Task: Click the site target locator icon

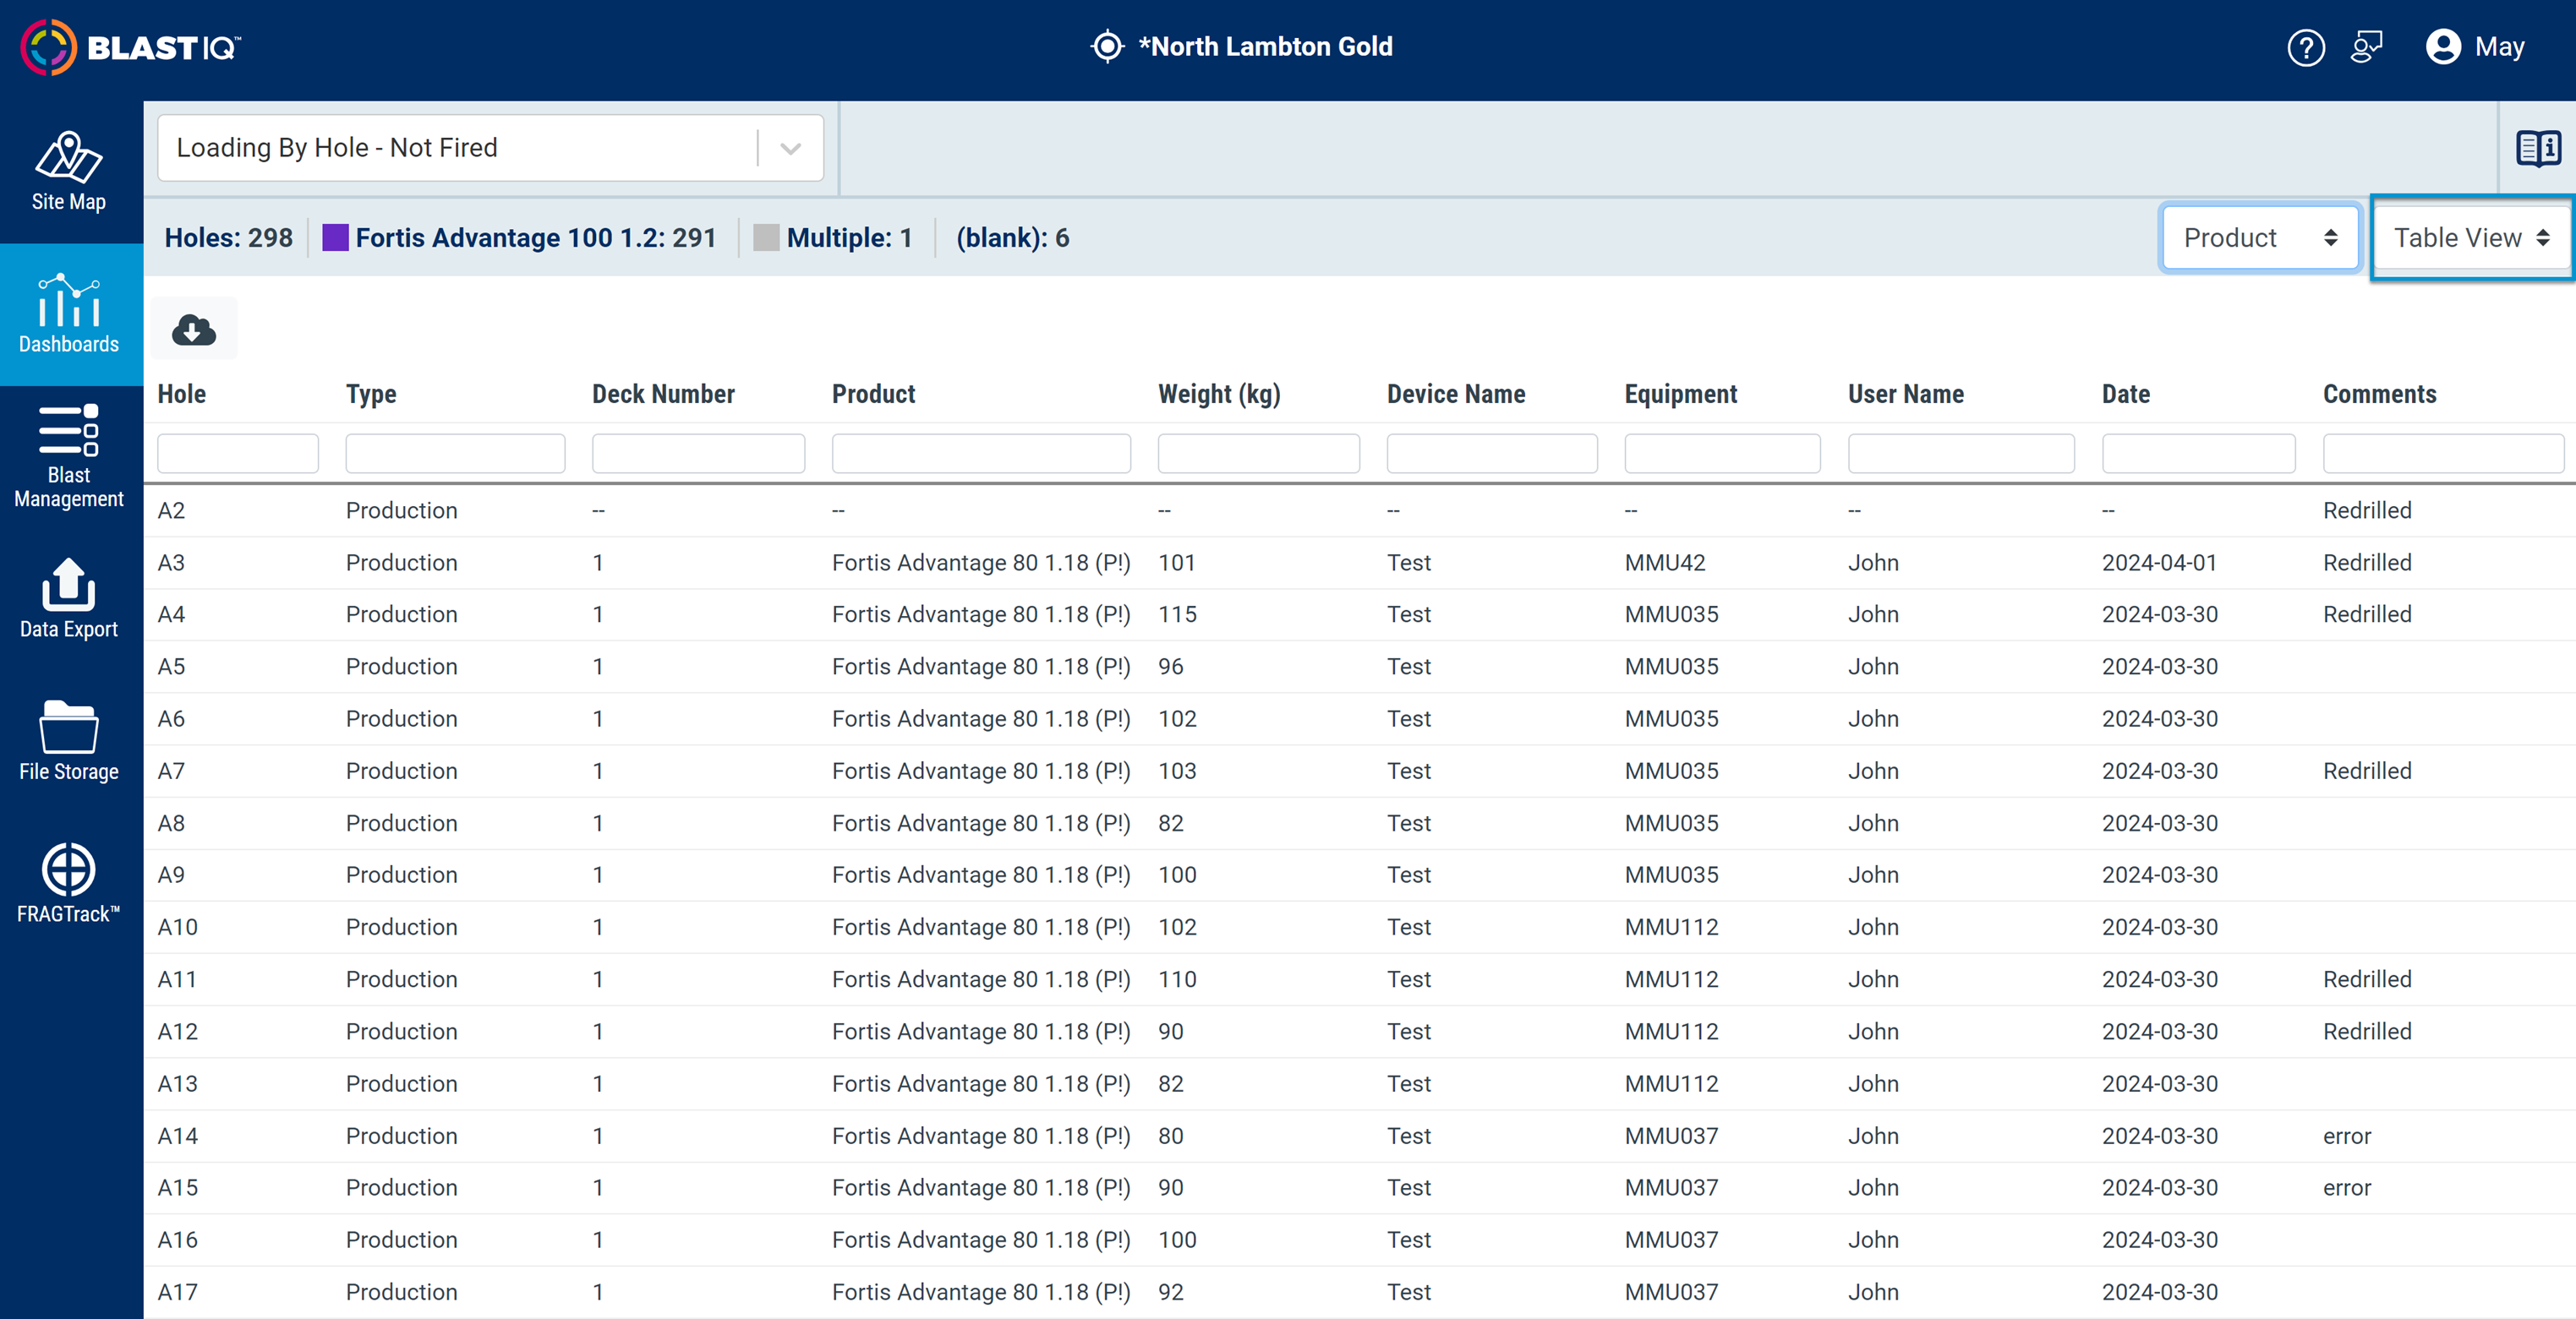Action: coord(1107,47)
